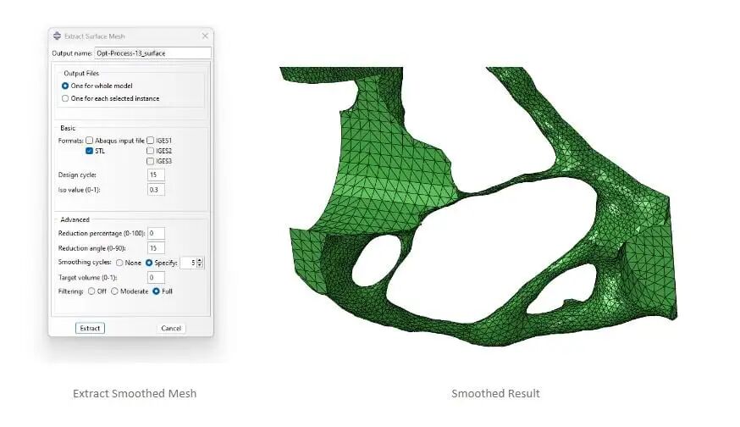Enable Abaqus input file format checkbox
This screenshot has height=427, width=740.
[89, 141]
